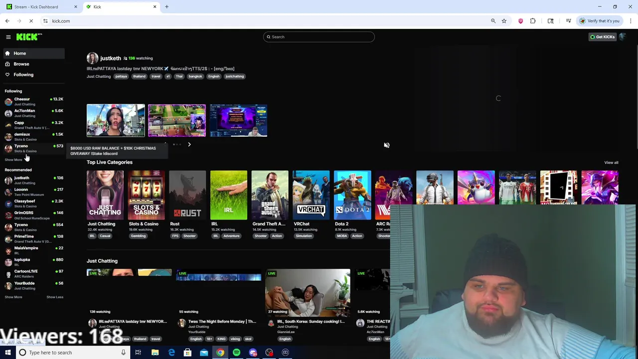The width and height of the screenshot is (638, 359).
Task: Open demisux channel in Following list
Action: 33,137
